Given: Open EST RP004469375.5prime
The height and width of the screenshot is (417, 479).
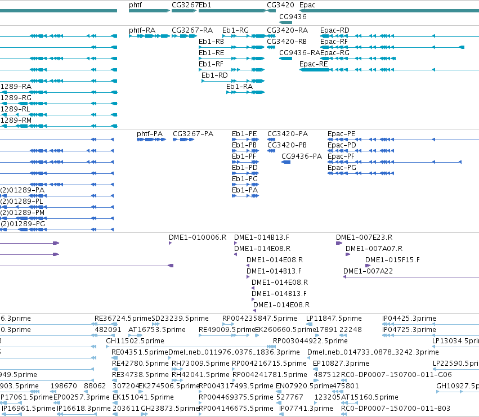Looking at the screenshot, I should (x=200, y=403).
